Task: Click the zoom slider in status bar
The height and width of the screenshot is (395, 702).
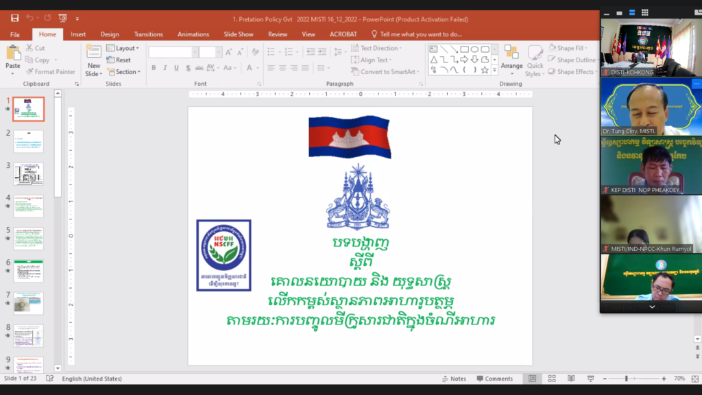Action: pyautogui.click(x=626, y=379)
